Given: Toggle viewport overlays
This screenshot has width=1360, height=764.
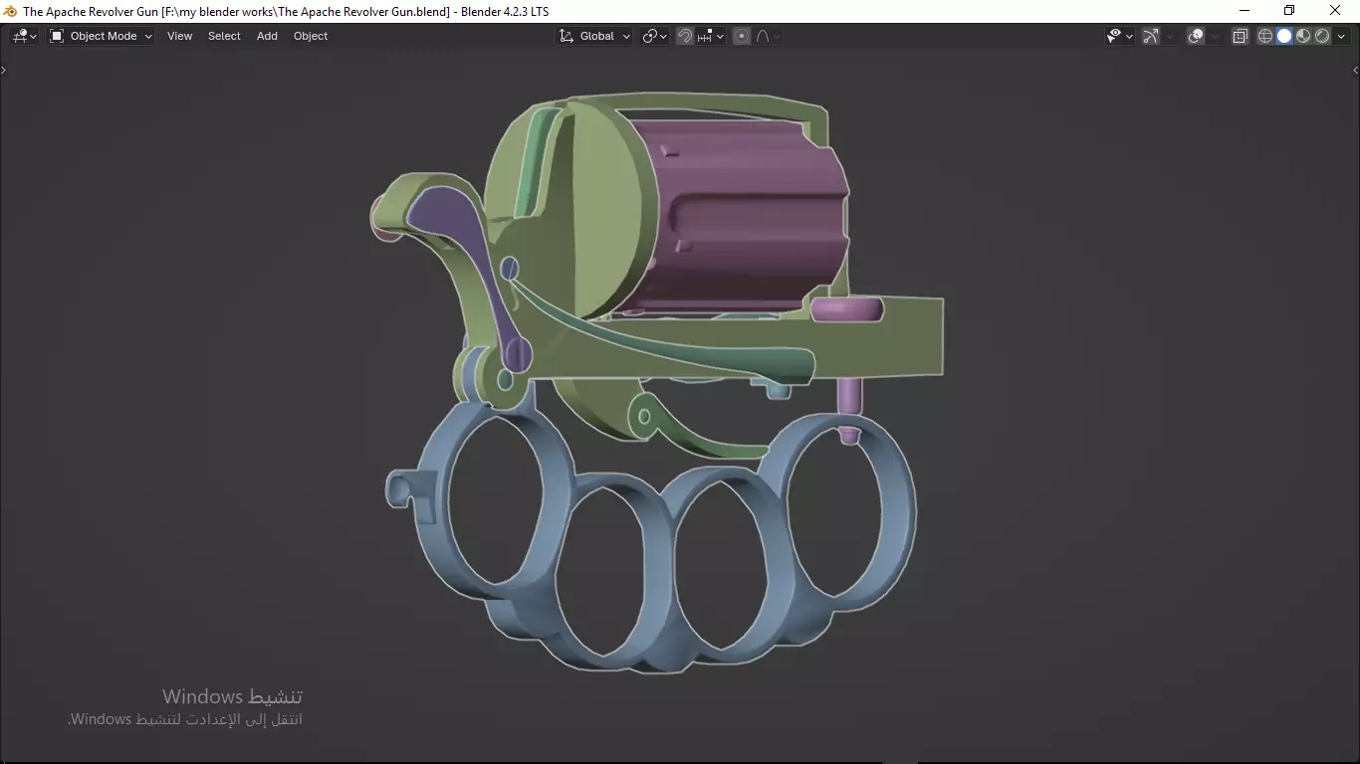Looking at the screenshot, I should coord(1196,36).
